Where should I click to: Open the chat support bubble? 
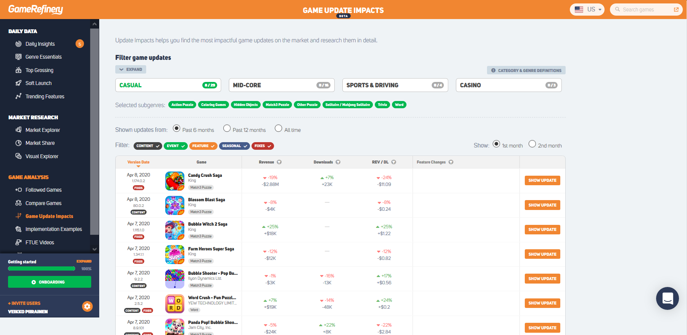click(x=668, y=298)
